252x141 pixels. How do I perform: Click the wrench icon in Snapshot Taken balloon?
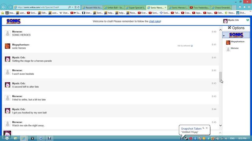coord(204,128)
